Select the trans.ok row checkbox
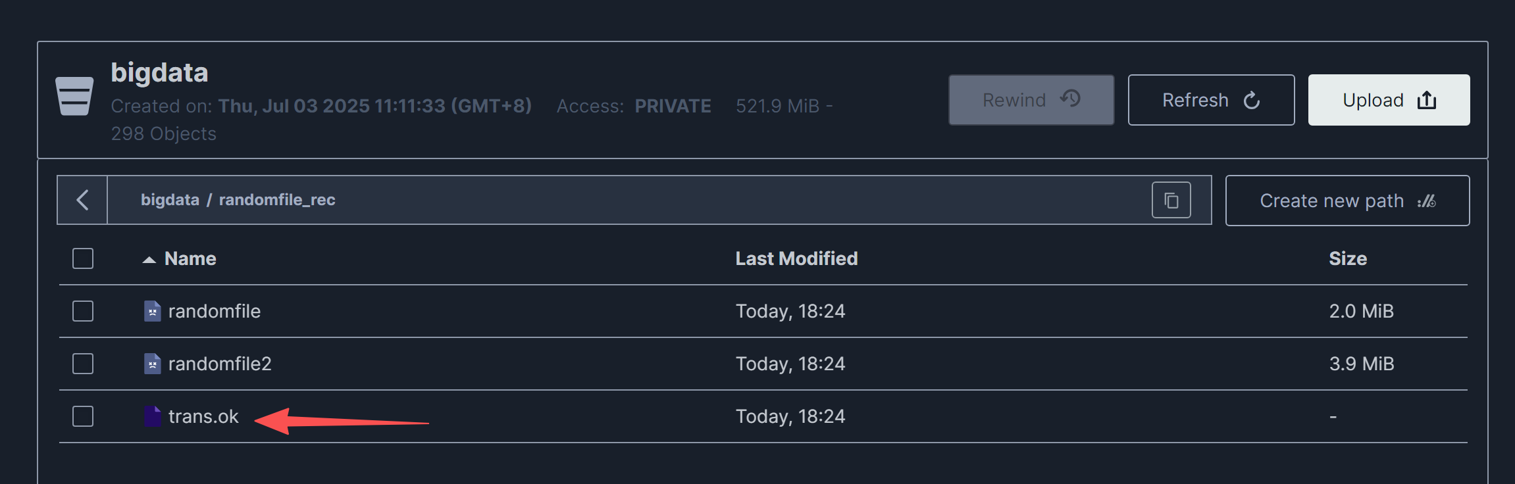Screen dimensions: 1515x484 [83, 416]
